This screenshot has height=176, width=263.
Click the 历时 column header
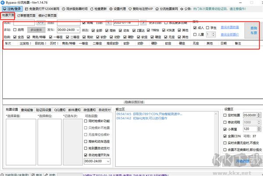point(54,43)
